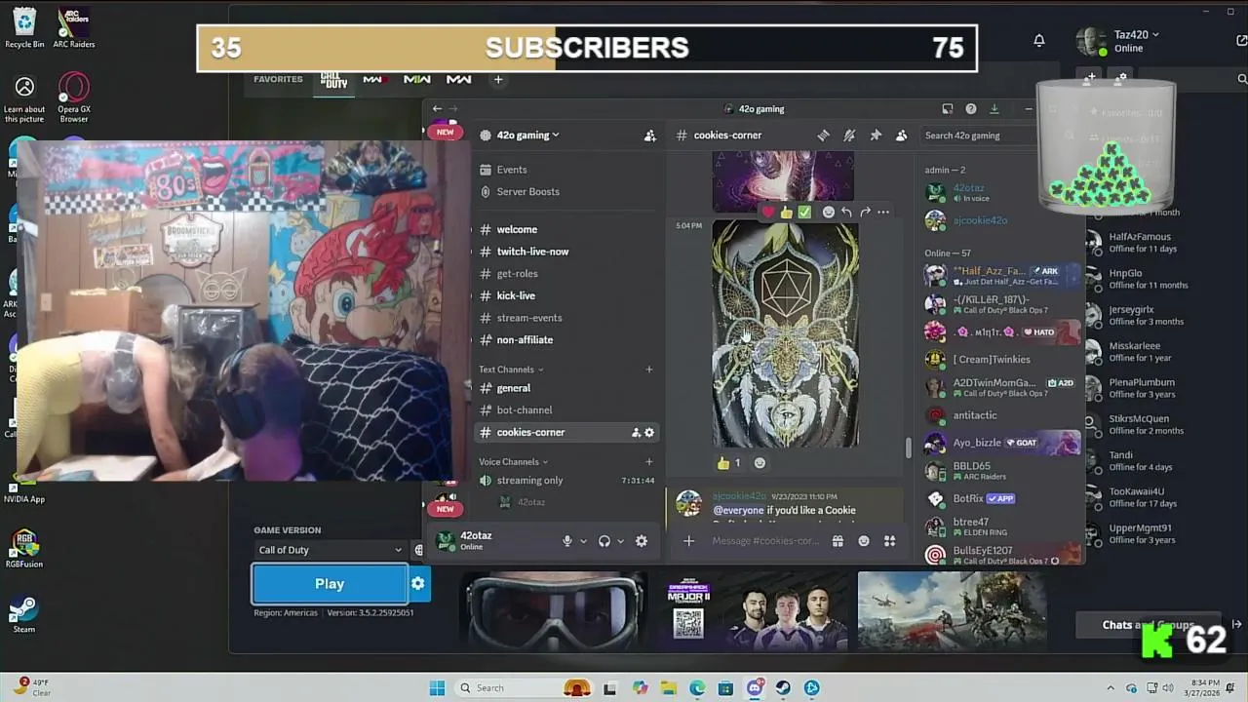Click gift icon in message bar

(838, 541)
